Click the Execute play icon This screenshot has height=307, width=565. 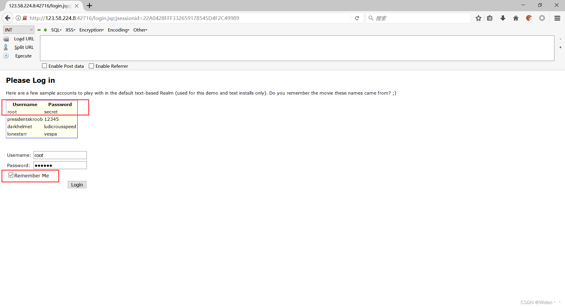[6, 56]
